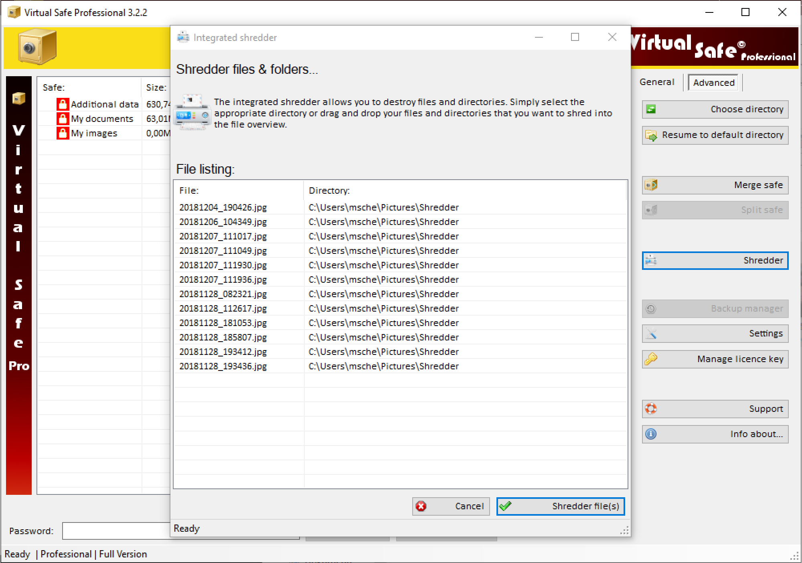Click the Settings tools icon
The width and height of the screenshot is (802, 563).
coord(651,333)
